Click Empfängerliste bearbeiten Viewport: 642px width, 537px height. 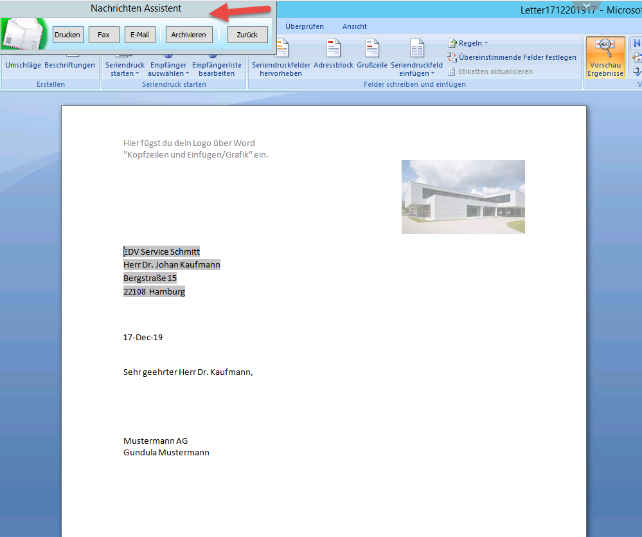tap(217, 69)
